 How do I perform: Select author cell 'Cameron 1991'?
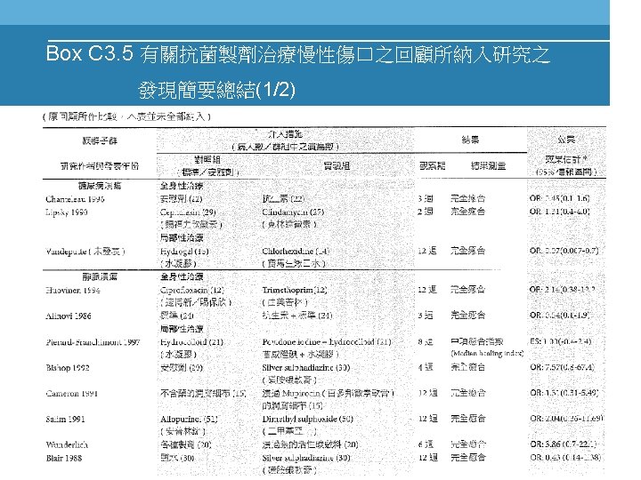[71, 394]
